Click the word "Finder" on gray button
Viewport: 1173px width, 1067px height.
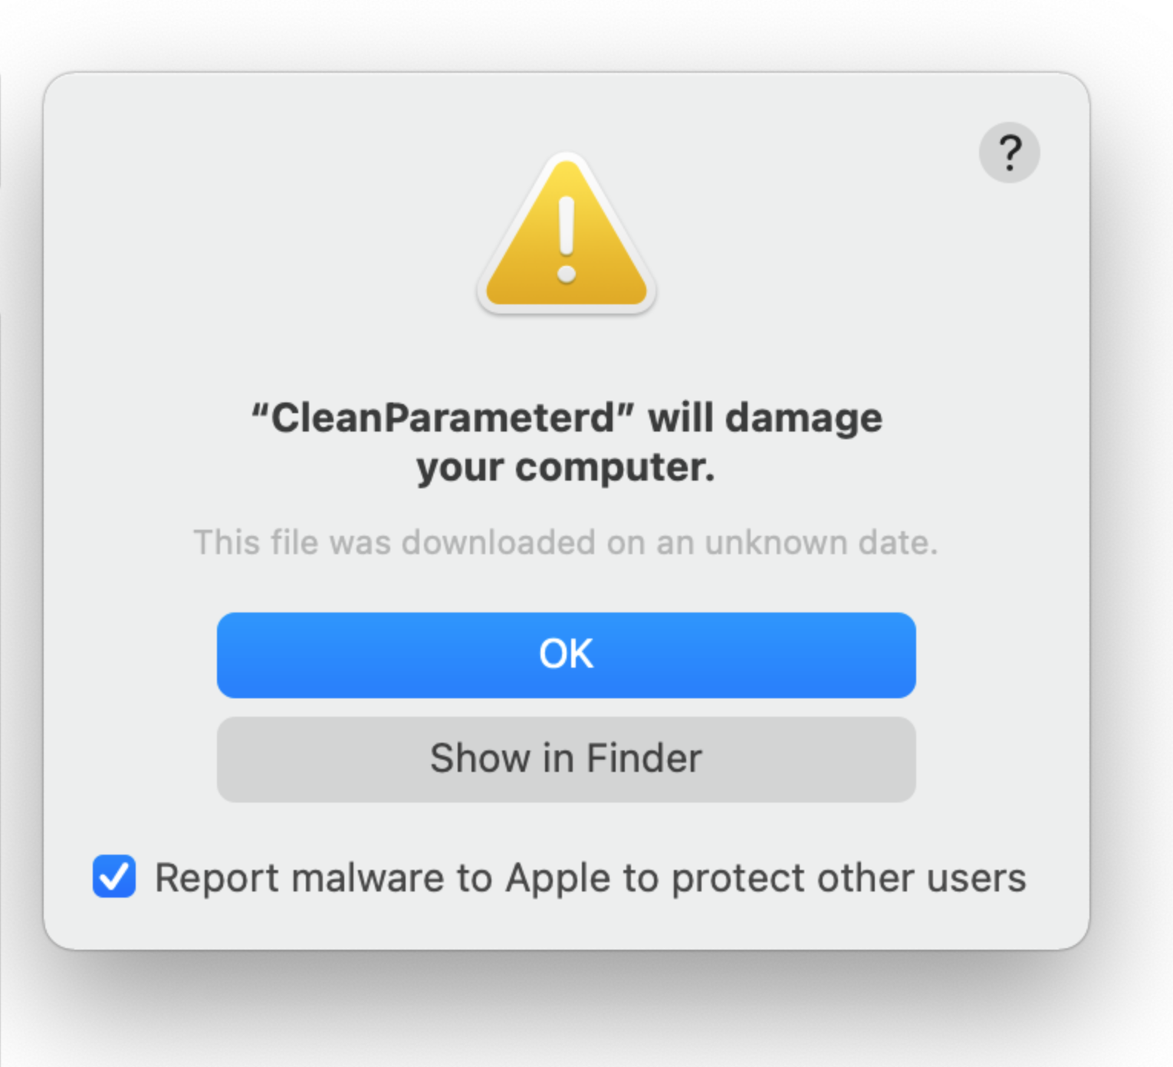(644, 759)
